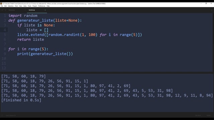The width and height of the screenshot is (214, 120).
Task: Minimize the Sublime Text window
Action: click(x=201, y=4)
